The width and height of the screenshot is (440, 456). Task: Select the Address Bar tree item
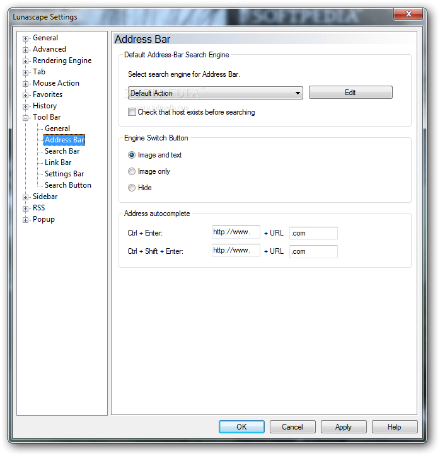tap(64, 140)
